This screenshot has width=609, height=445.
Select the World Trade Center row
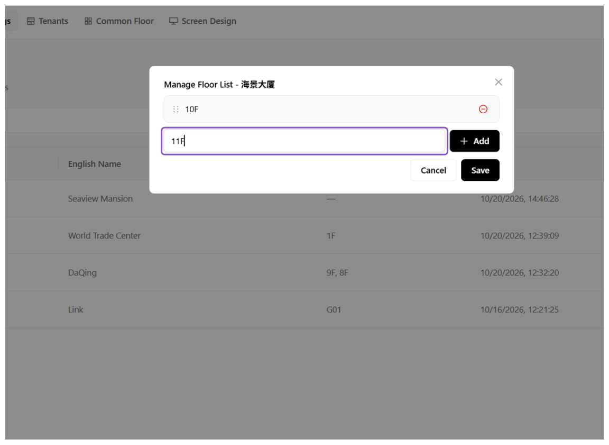click(304, 235)
